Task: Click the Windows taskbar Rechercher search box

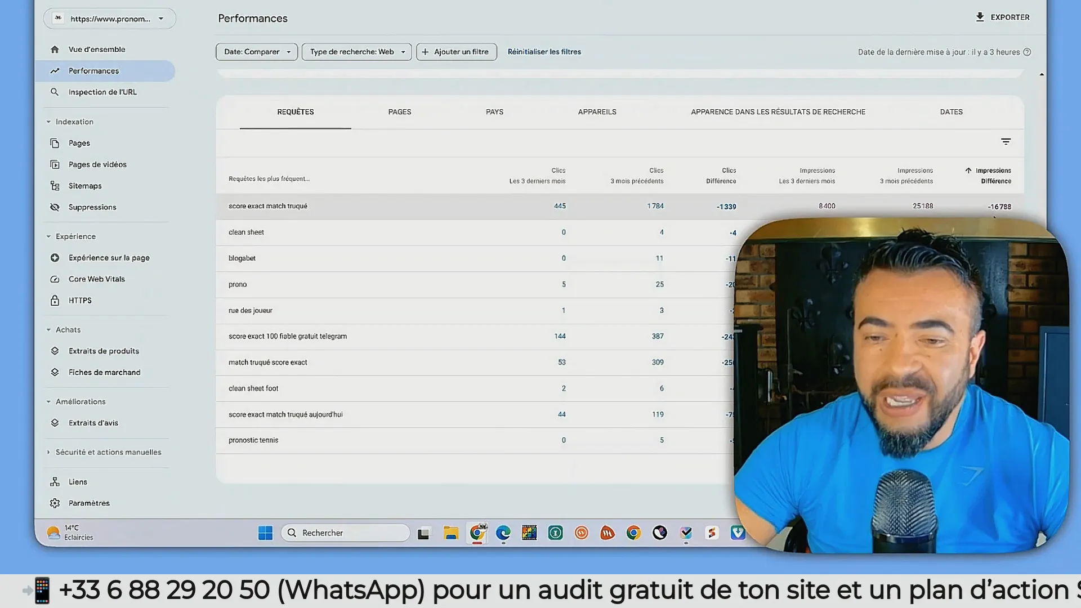Action: pyautogui.click(x=345, y=533)
